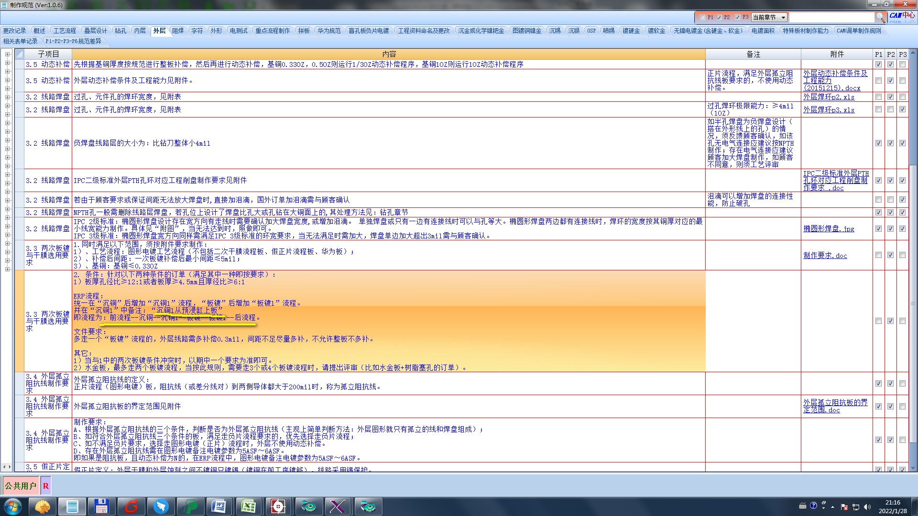
Task: Click the purple X taskbar icon
Action: (338, 506)
